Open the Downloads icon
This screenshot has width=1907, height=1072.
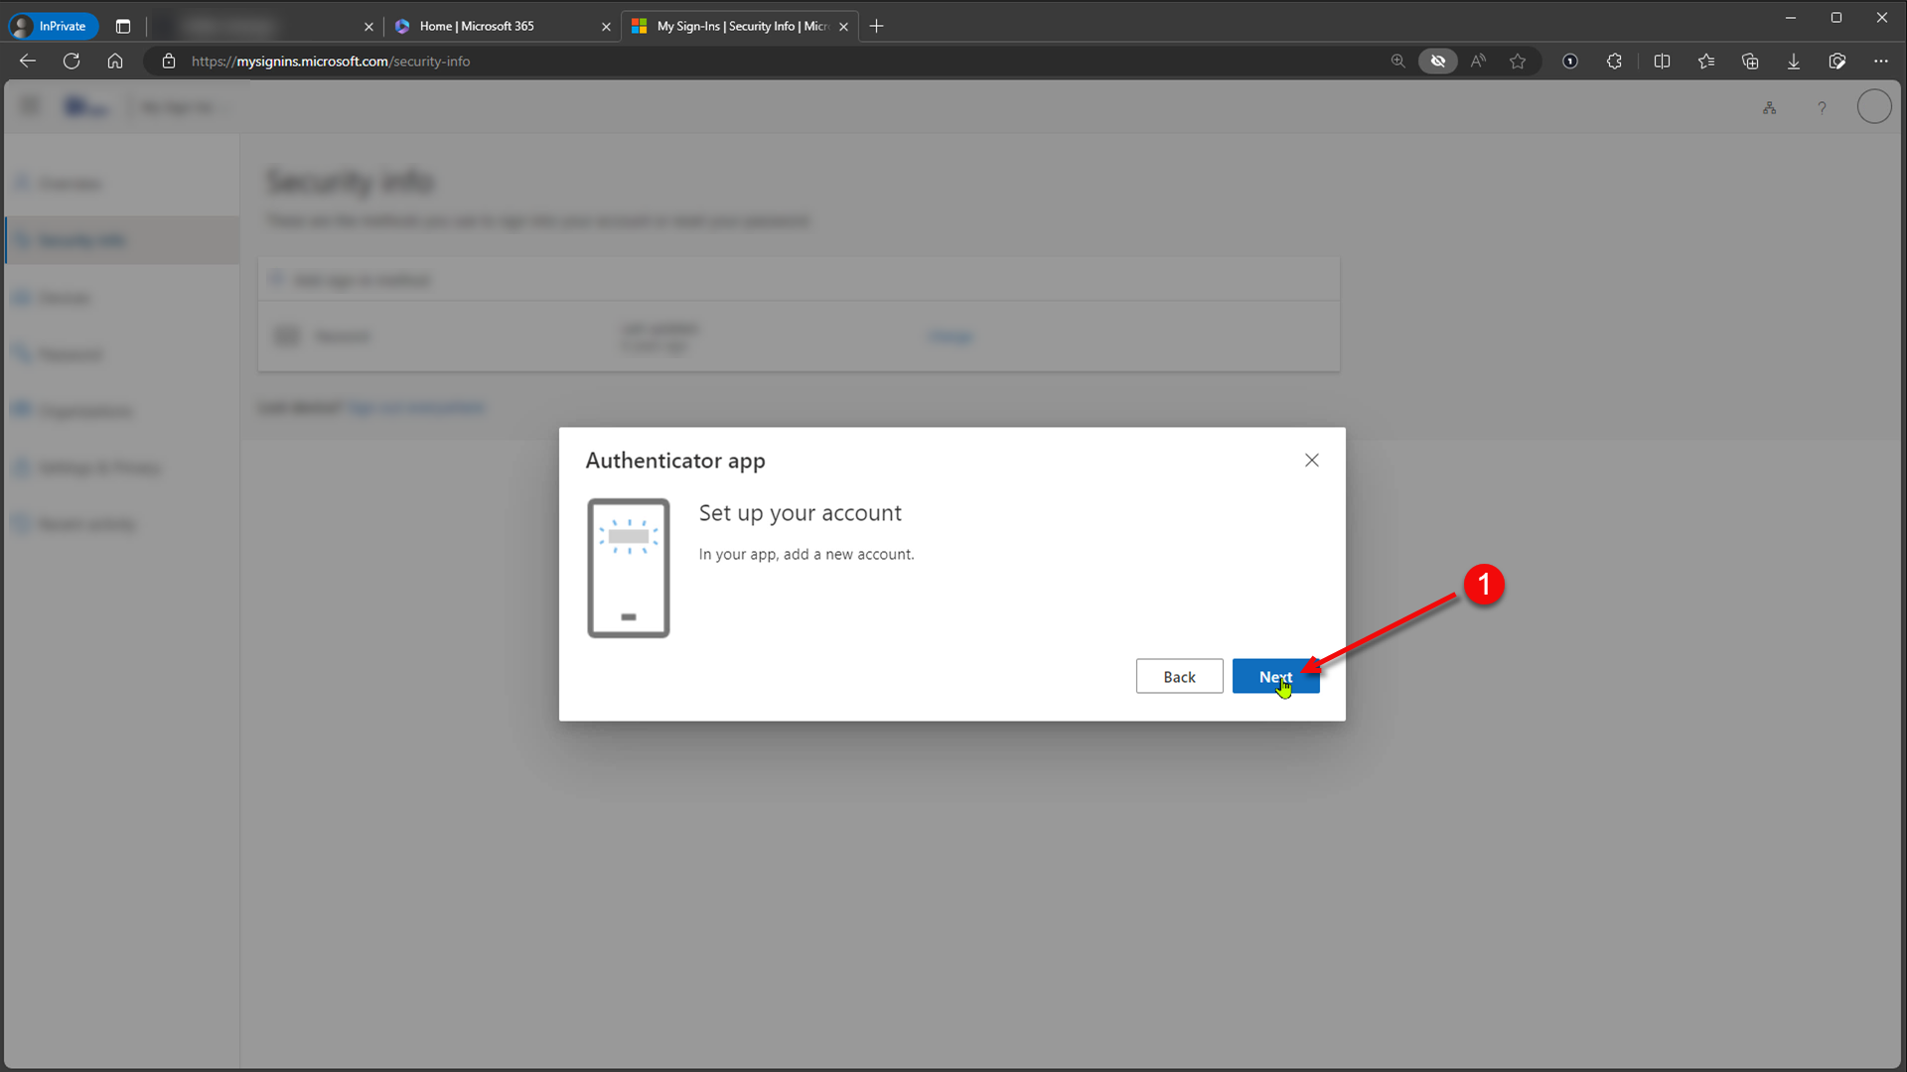click(x=1794, y=62)
